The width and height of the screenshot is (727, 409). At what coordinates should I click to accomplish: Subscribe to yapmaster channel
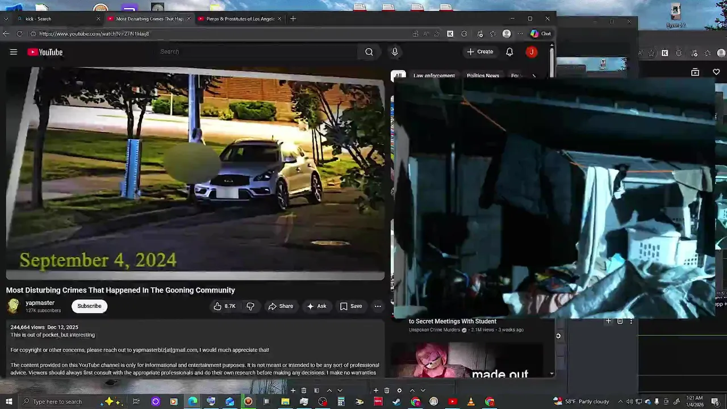pyautogui.click(x=89, y=306)
